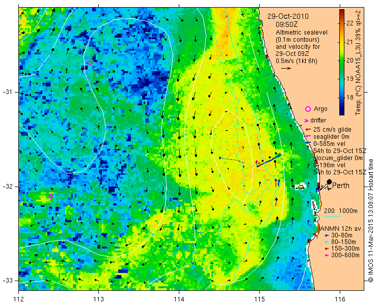
Task: Click the Argo float marker near 112.4E 32.1S
Action: pyautogui.click(x=51, y=197)
